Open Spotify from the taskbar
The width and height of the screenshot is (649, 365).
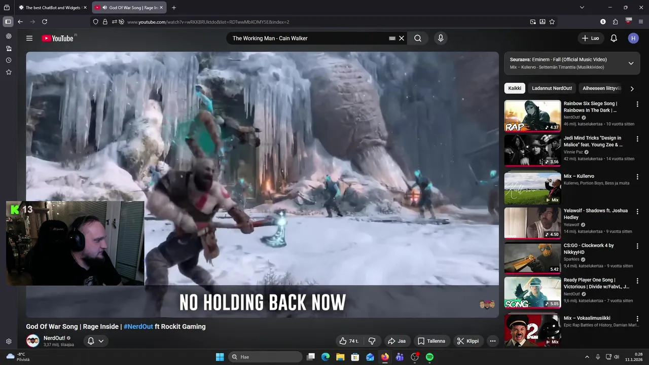click(429, 357)
